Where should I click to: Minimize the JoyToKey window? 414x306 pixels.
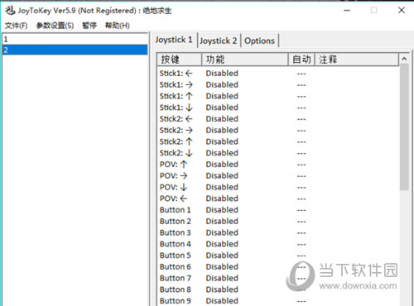click(347, 11)
